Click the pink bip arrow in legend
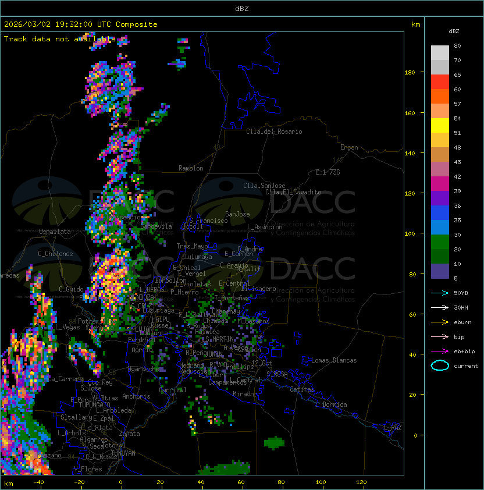The width and height of the screenshot is (484, 490). 440,336
